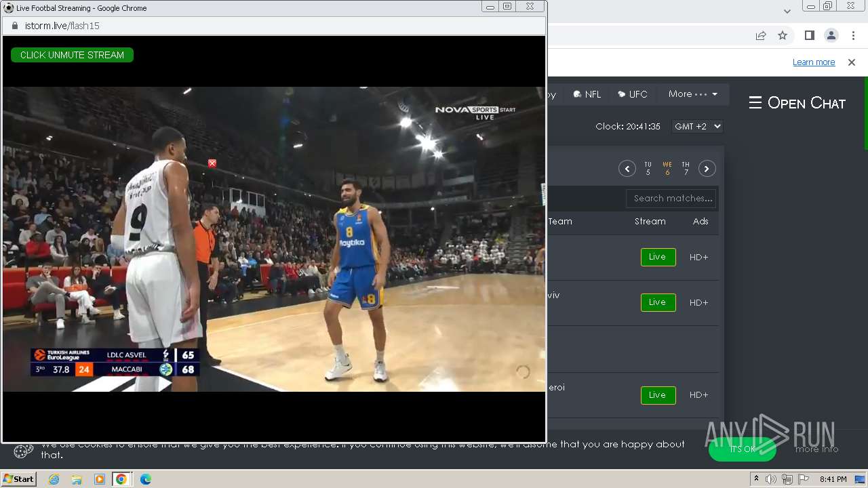The height and width of the screenshot is (488, 868).
Task: Open the tab search chevron in background Chrome
Action: [787, 11]
